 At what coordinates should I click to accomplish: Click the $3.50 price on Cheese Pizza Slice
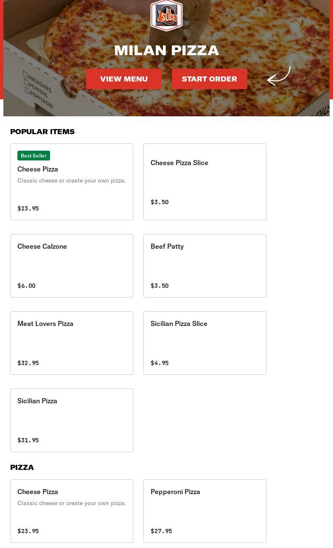160,202
